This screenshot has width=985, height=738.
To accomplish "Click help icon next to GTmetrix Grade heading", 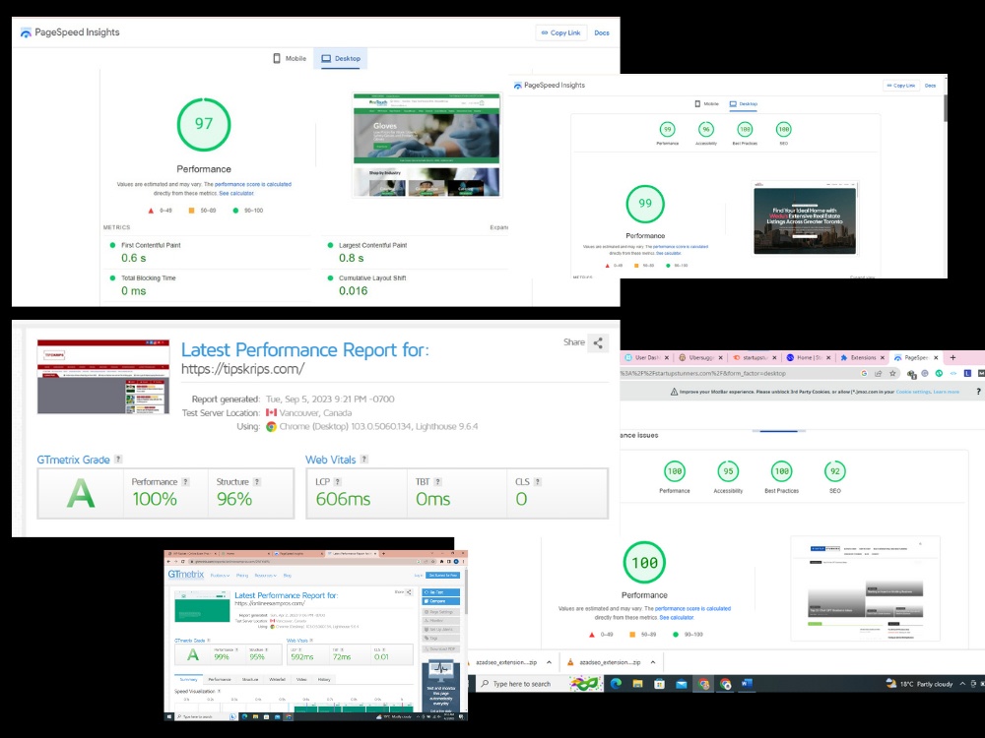I will click(118, 460).
